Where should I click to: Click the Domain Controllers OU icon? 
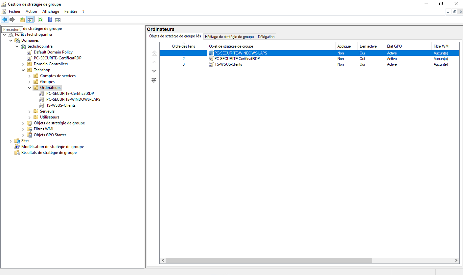[30, 64]
